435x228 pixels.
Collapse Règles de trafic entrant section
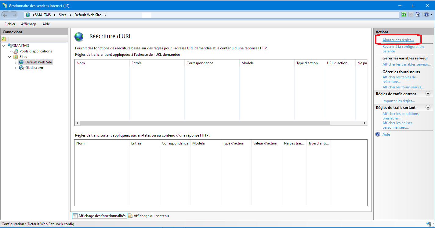click(x=428, y=94)
